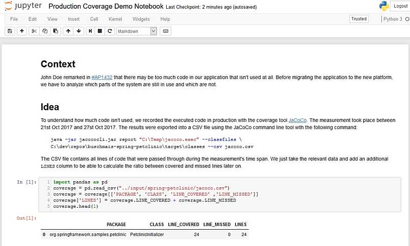Click the In [1]: prompt label

(x=27, y=182)
